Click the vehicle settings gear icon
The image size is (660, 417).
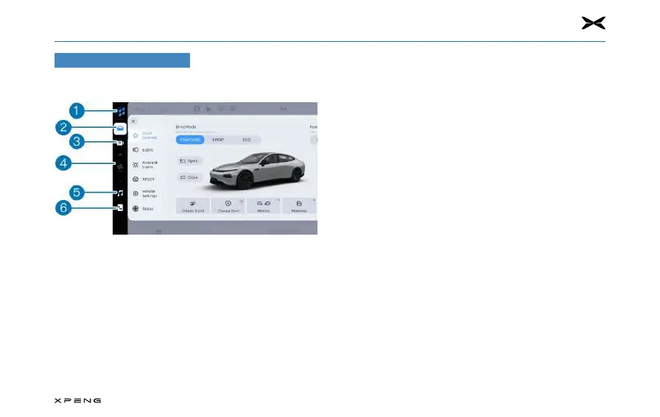click(x=136, y=193)
